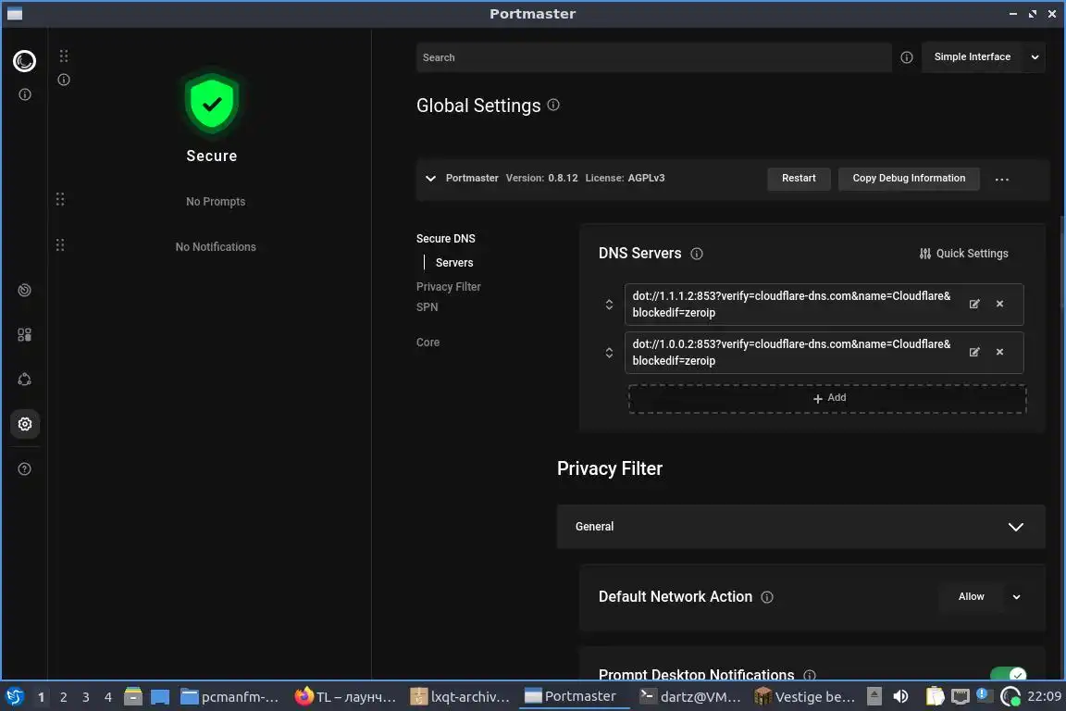
Task: Click the info icon beside Global Settings title
Action: point(553,105)
